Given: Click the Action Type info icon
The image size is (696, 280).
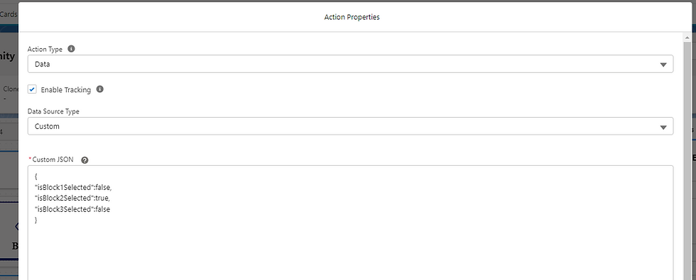Looking at the screenshot, I should 71,49.
